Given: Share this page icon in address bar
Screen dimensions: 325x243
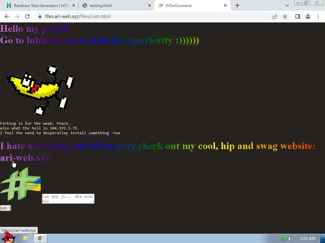Looking at the screenshot, I should point(275,16).
